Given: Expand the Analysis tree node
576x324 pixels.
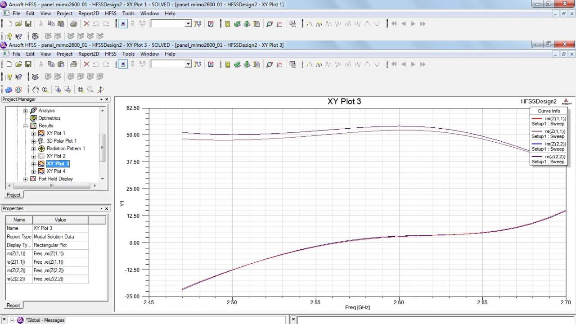Looking at the screenshot, I should pyautogui.click(x=26, y=111).
